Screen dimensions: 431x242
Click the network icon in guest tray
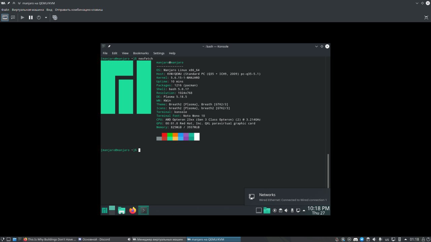point(298,210)
